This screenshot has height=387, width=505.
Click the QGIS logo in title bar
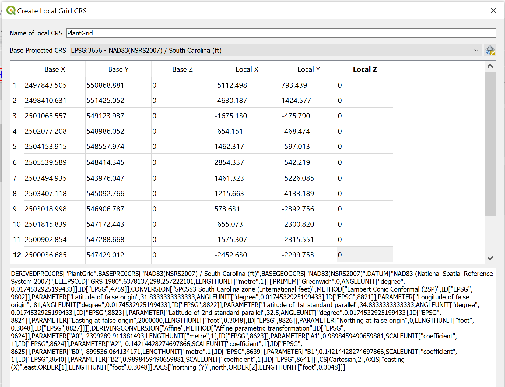point(11,11)
